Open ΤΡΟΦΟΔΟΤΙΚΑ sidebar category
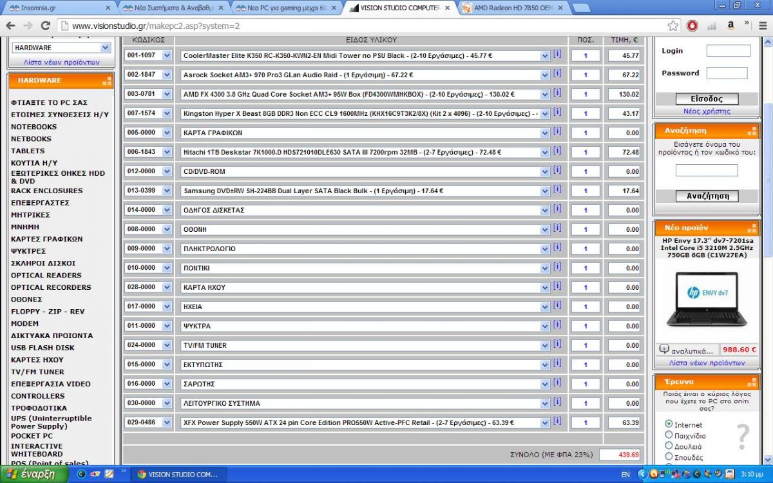This screenshot has height=483, width=773. coord(39,408)
